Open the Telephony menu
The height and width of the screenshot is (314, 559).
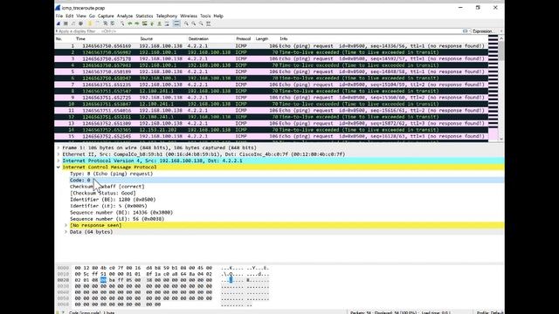tap(167, 16)
